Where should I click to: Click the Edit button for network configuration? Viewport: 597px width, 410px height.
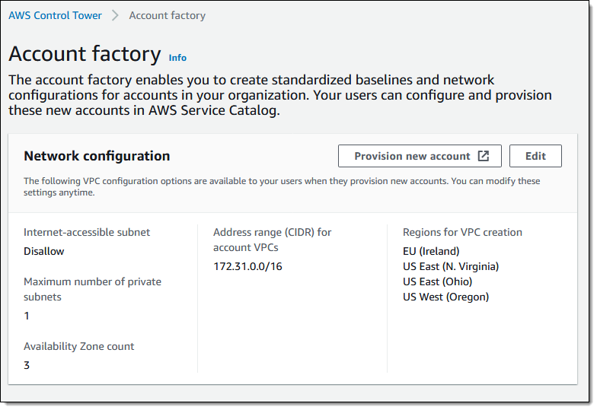535,156
